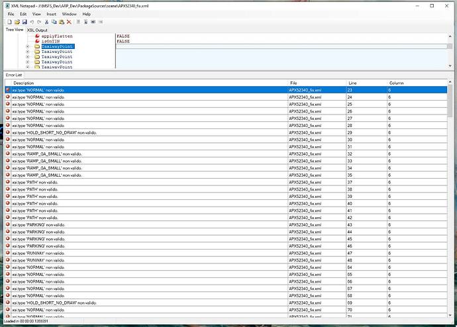The image size is (457, 327).
Task: Click the red attribute icon beside applyFlatten
Action: click(x=37, y=36)
